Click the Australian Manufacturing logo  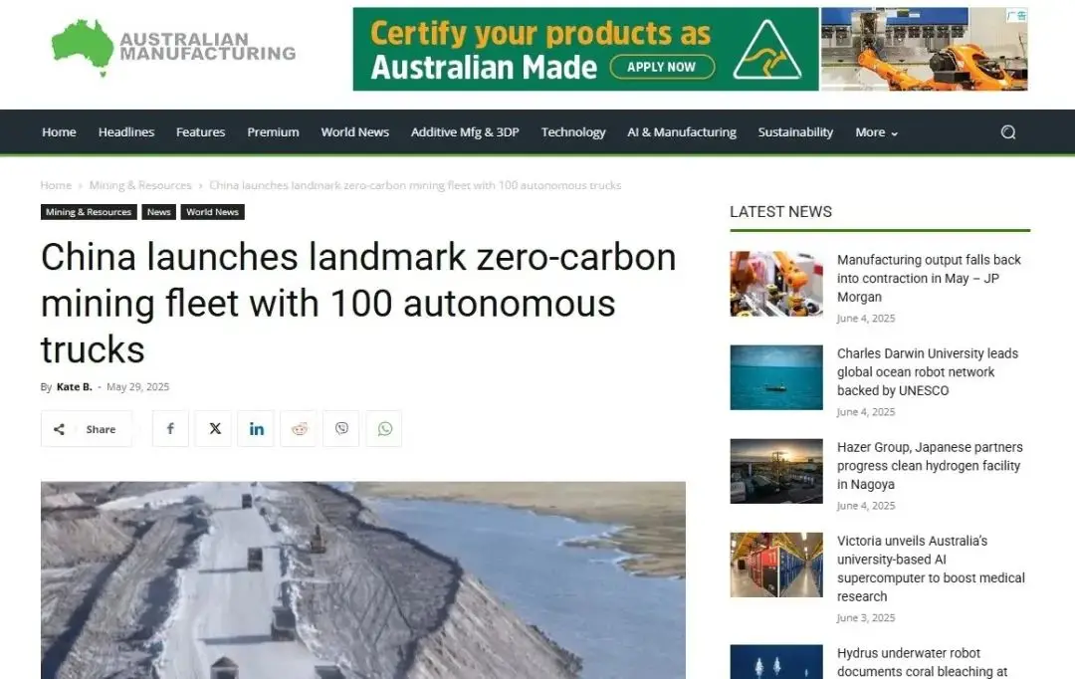173,48
